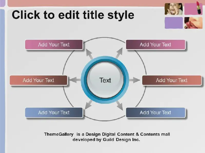Select the bottom-left blue "Add Your Text" box
Viewport: 205px width, 153px height.
(x=54, y=112)
